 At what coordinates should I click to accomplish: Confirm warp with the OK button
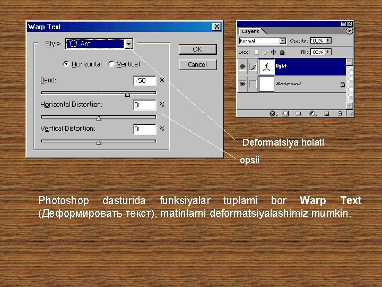point(197,49)
